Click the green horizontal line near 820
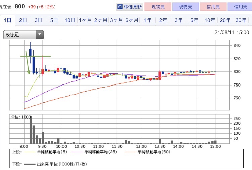The height and width of the screenshot is (170, 252). 36,56
